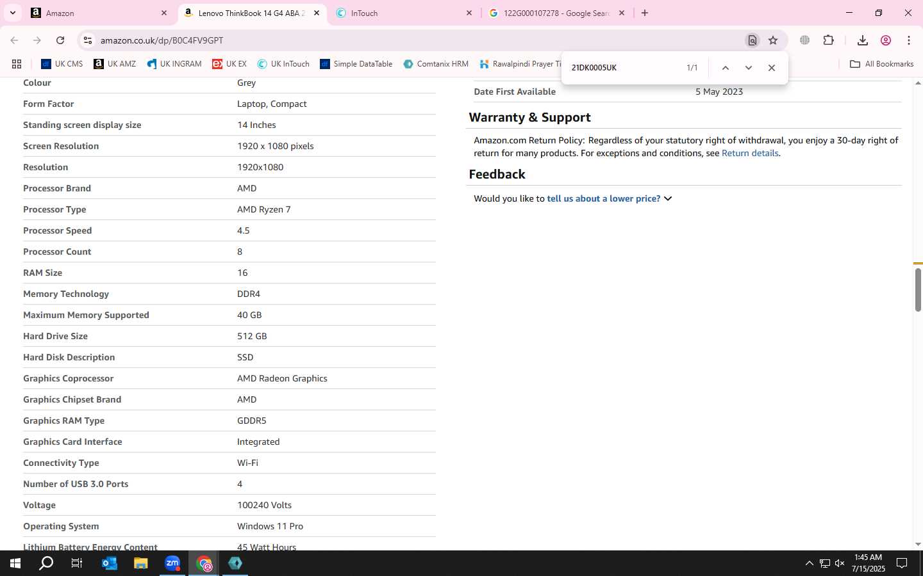This screenshot has width=923, height=576.
Task: Switch to the Google Search tab
Action: coord(556,13)
